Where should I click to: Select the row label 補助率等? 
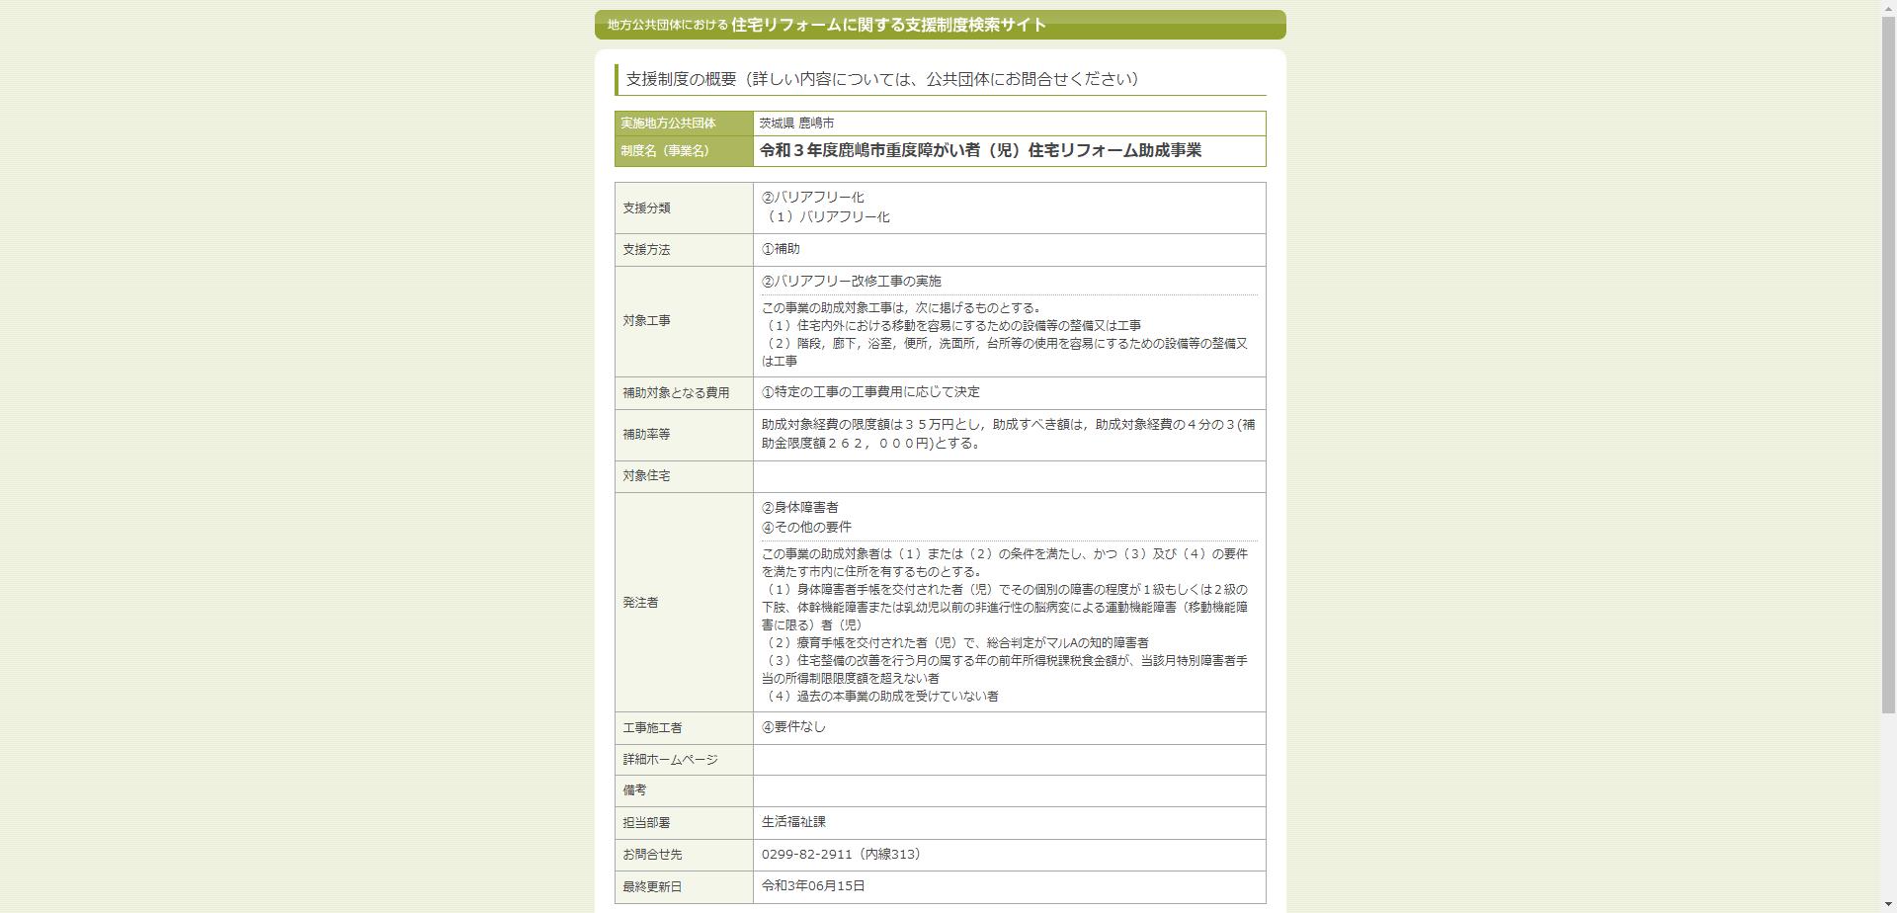(x=646, y=435)
